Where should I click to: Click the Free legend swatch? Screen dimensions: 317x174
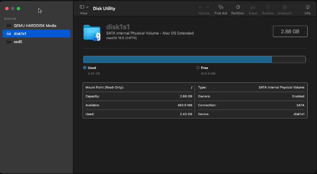point(198,68)
